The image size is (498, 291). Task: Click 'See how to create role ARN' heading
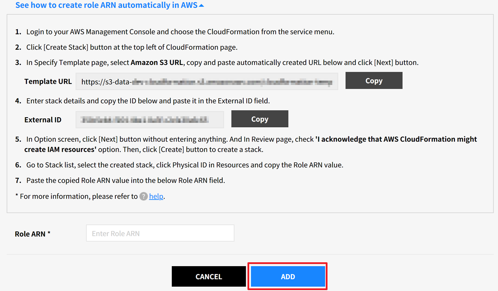click(106, 6)
